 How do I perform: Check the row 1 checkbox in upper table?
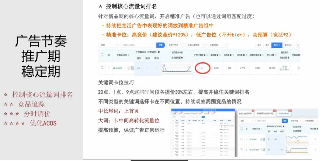102,68
